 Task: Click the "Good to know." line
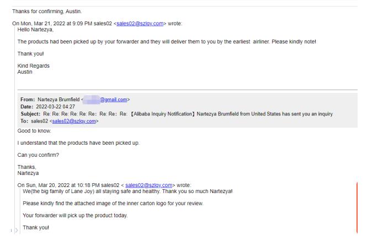tap(34, 131)
